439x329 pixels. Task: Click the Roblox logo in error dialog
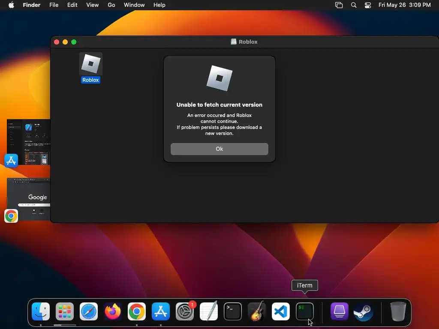(x=219, y=78)
